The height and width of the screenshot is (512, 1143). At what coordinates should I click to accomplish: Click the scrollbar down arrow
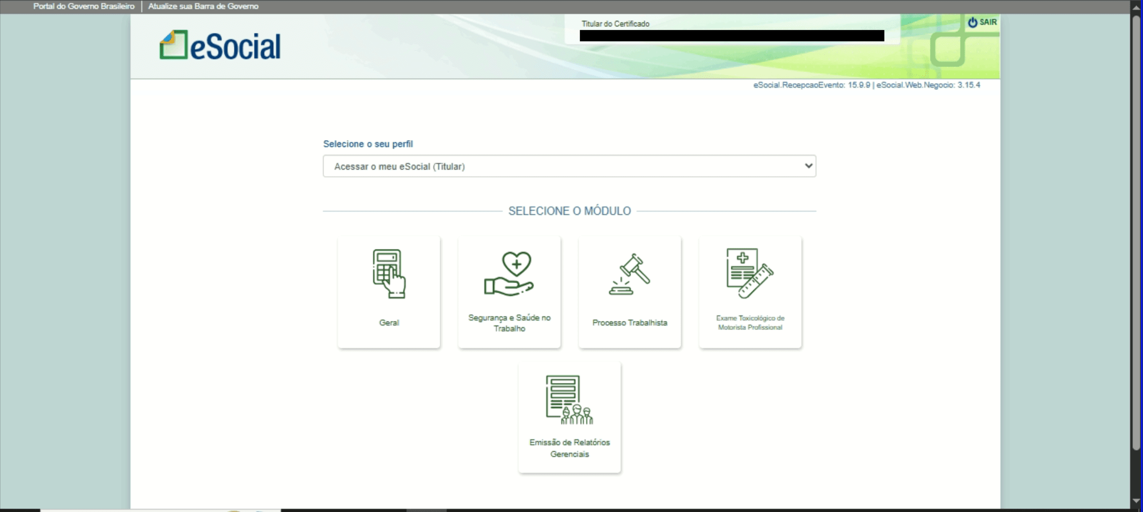[x=1137, y=501]
